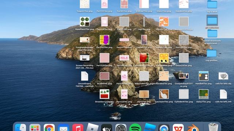Image resolution: width=234 pixels, height=131 pixels.
Task: Select the gfx collection folder
Action: 212,20
